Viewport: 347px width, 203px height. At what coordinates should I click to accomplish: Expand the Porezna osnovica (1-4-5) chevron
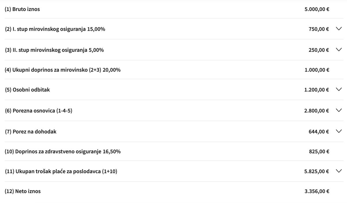click(339, 110)
